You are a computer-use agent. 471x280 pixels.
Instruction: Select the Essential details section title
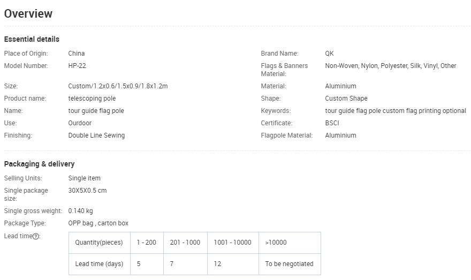[x=32, y=39]
